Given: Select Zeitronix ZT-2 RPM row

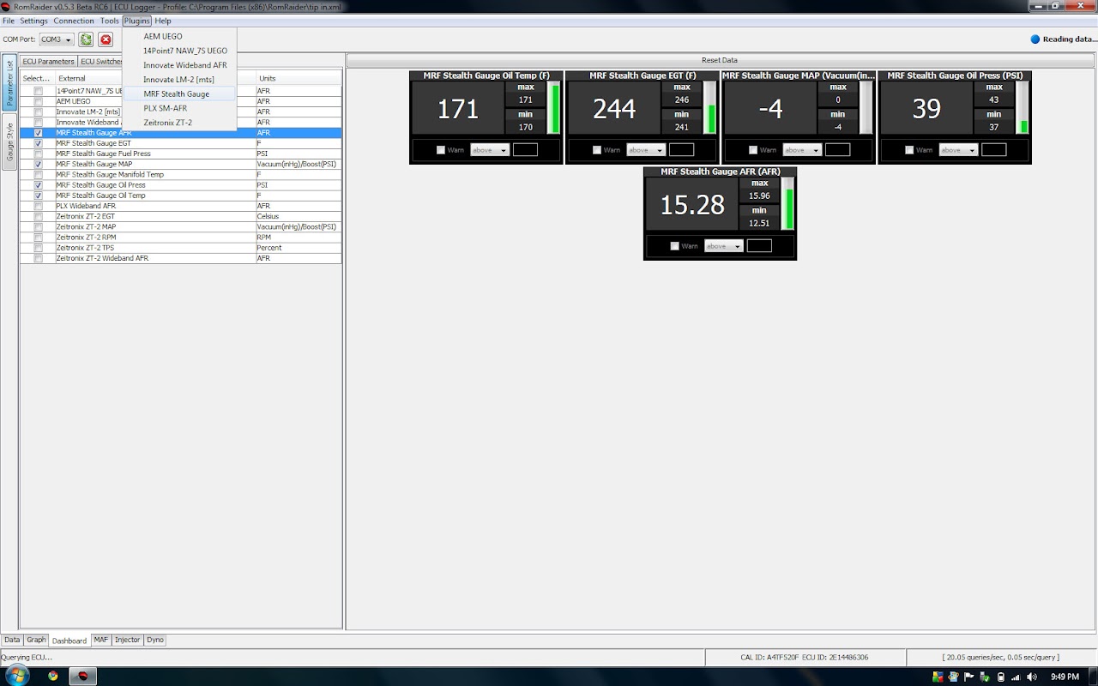Looking at the screenshot, I should point(181,238).
